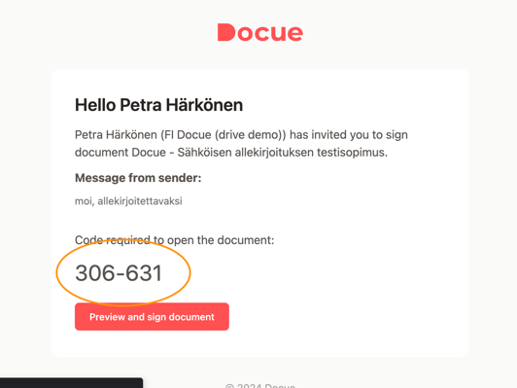Click the first three code digits 306
The image size is (517, 388).
point(95,273)
